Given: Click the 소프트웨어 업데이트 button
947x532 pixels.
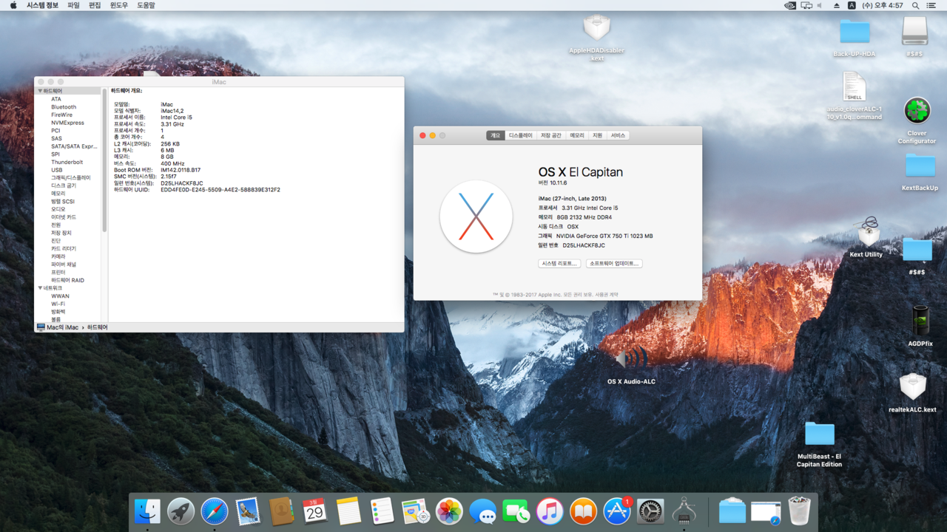Looking at the screenshot, I should click(614, 263).
